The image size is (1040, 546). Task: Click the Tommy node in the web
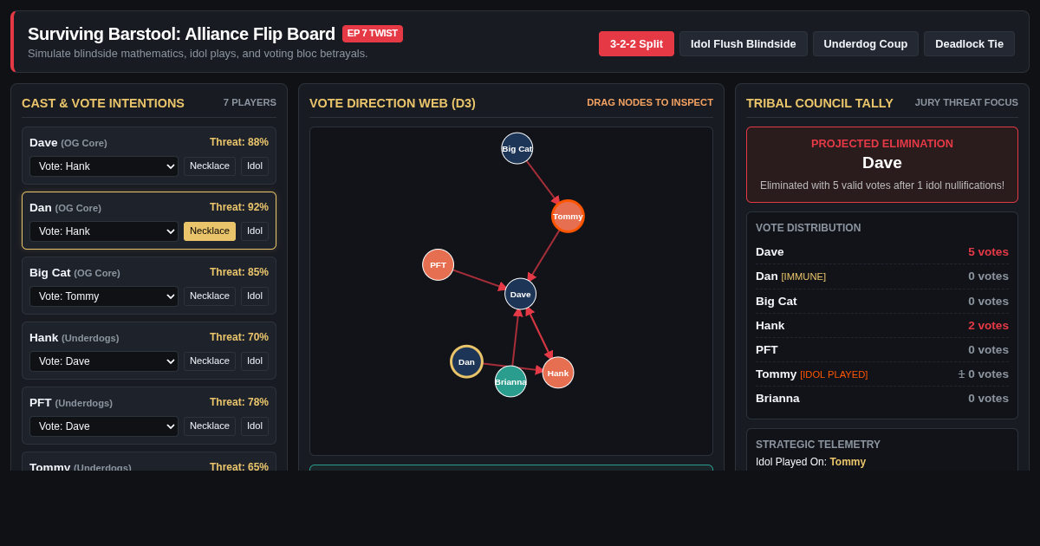click(x=569, y=217)
